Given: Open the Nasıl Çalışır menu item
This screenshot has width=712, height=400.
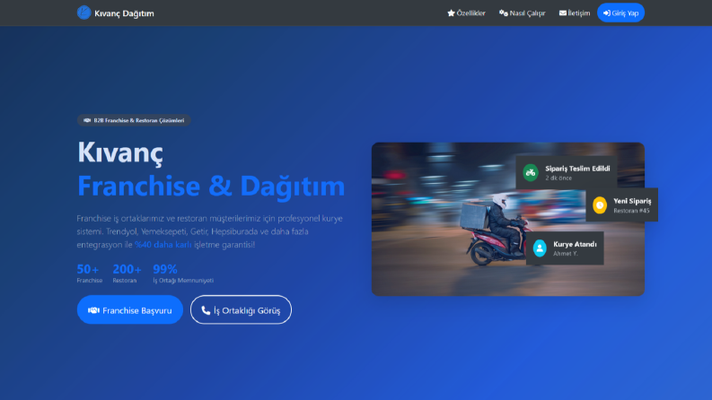Looking at the screenshot, I should (523, 13).
